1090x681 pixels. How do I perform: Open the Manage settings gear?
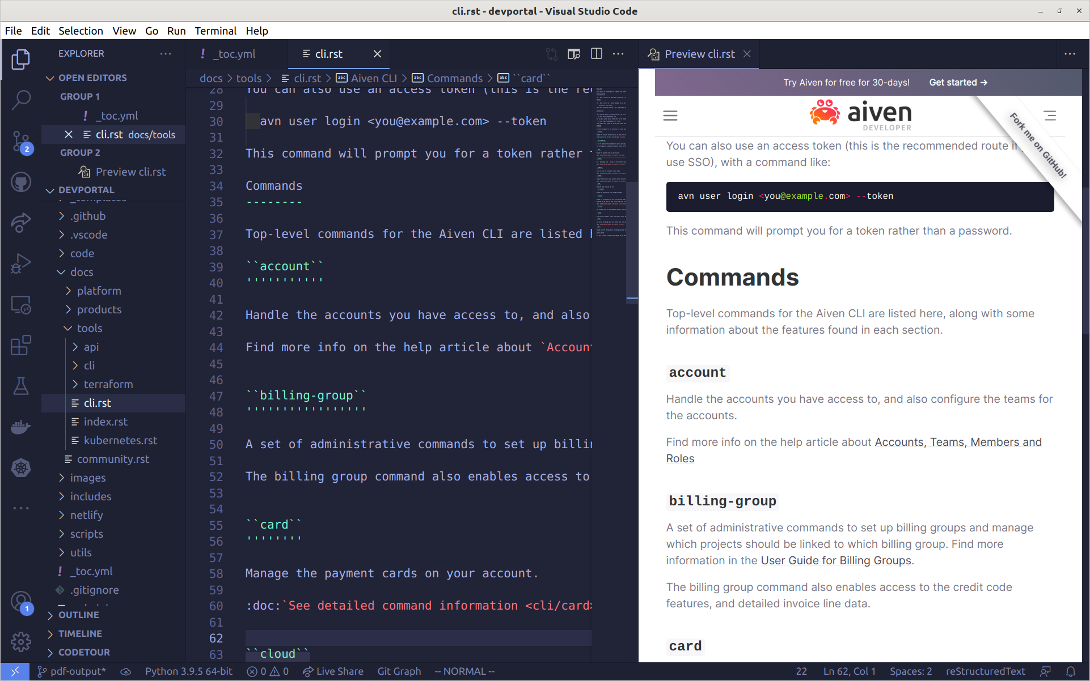point(21,642)
